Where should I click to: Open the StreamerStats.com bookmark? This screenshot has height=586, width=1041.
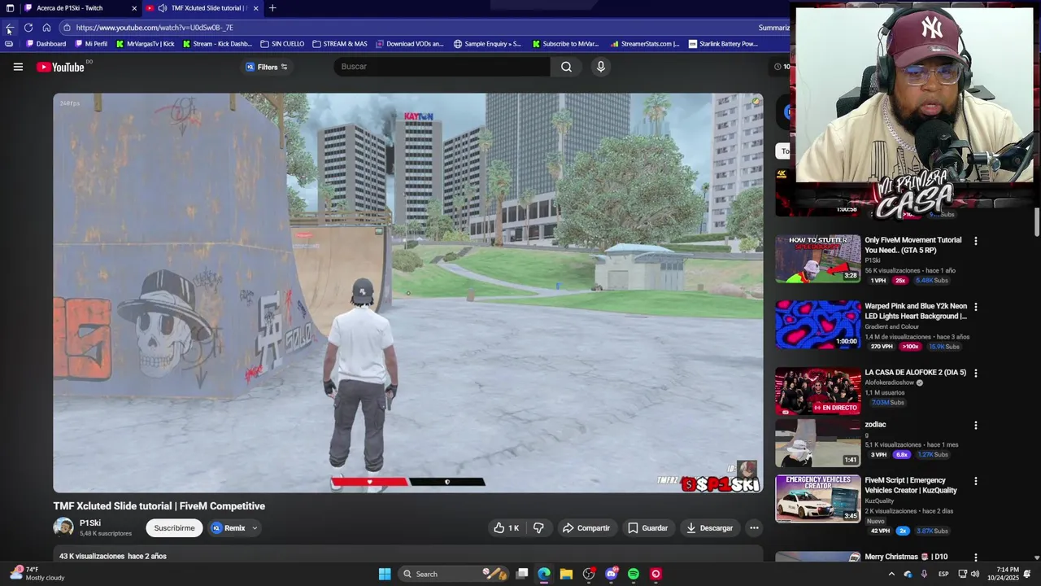(x=645, y=44)
